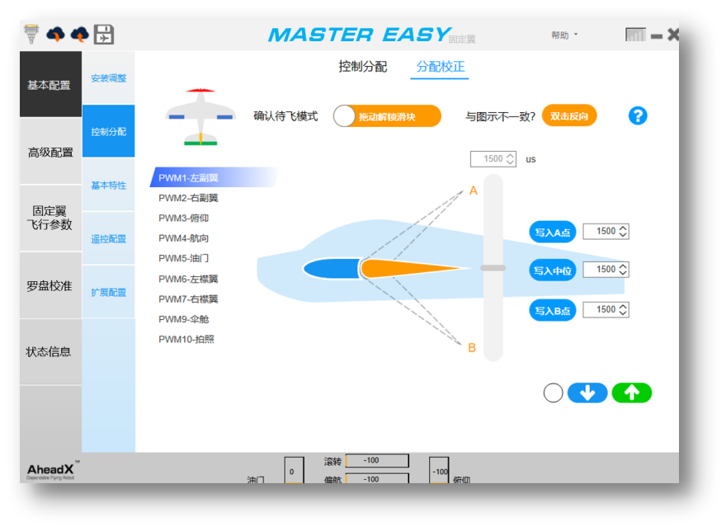Screen dimensions: 726x531
Task: Click the 写入A点 button
Action: coord(553,232)
